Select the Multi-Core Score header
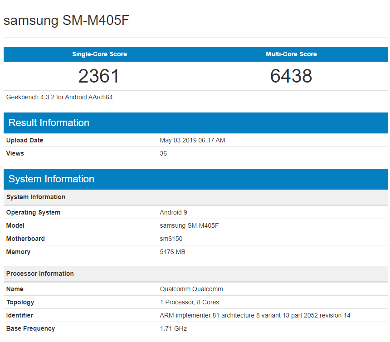Viewport: 390px width, 342px height. click(x=291, y=54)
